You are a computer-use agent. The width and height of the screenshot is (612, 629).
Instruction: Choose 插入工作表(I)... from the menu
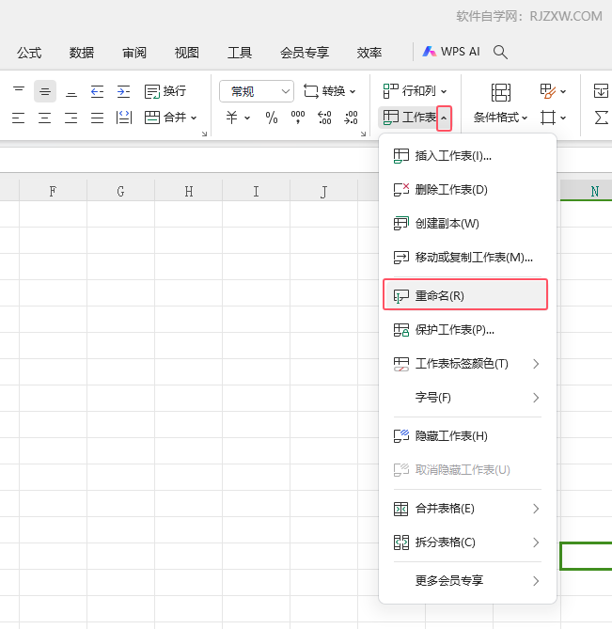(x=467, y=156)
